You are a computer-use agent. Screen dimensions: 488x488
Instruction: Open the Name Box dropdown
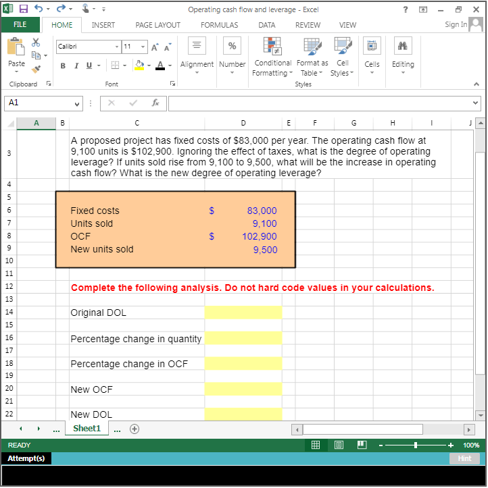77,104
